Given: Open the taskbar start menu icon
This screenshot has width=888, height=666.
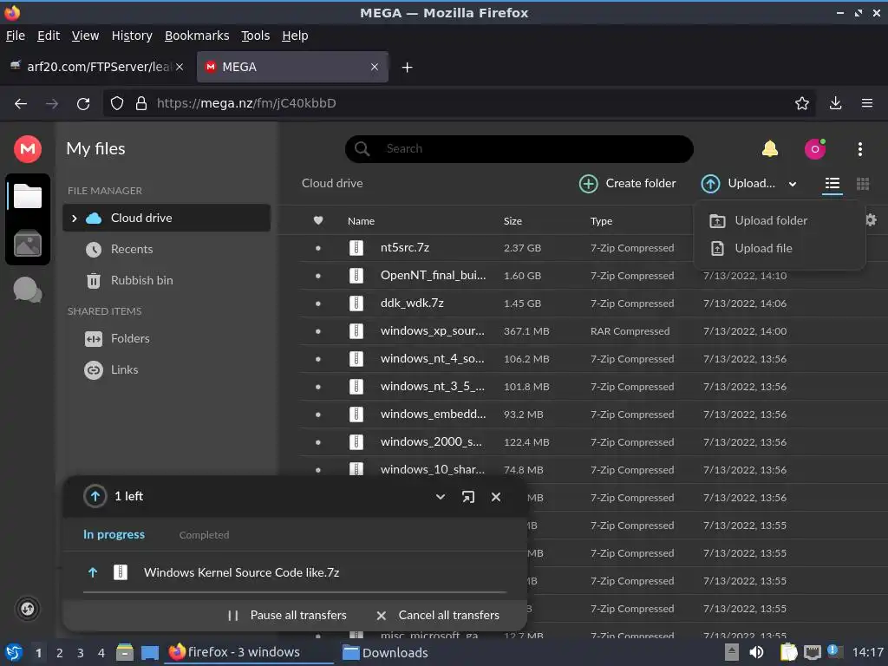Looking at the screenshot, I should pos(14,652).
